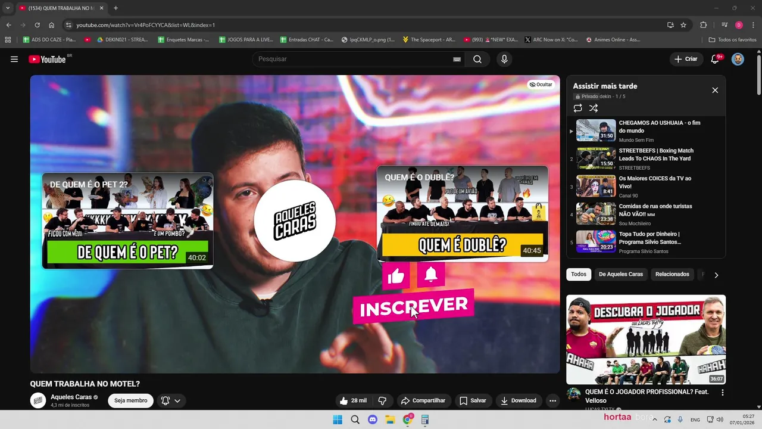Open DESCUBRA O JOGADOR recommended thumbnail
Image resolution: width=762 pixels, height=429 pixels.
646,340
